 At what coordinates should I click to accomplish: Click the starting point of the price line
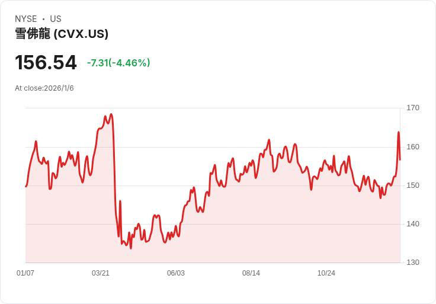26,186
